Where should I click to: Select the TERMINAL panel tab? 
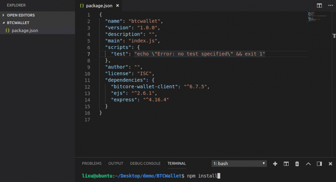click(177, 163)
